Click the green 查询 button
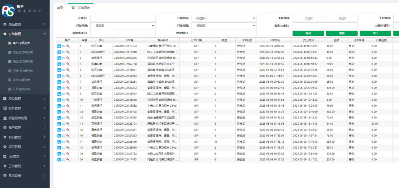The height and width of the screenshot is (188, 399). click(x=308, y=33)
